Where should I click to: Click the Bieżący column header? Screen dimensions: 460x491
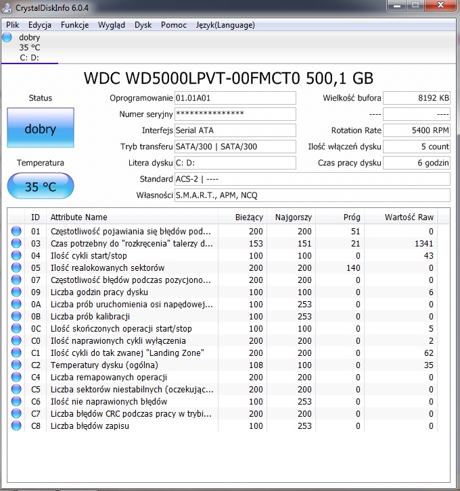242,217
